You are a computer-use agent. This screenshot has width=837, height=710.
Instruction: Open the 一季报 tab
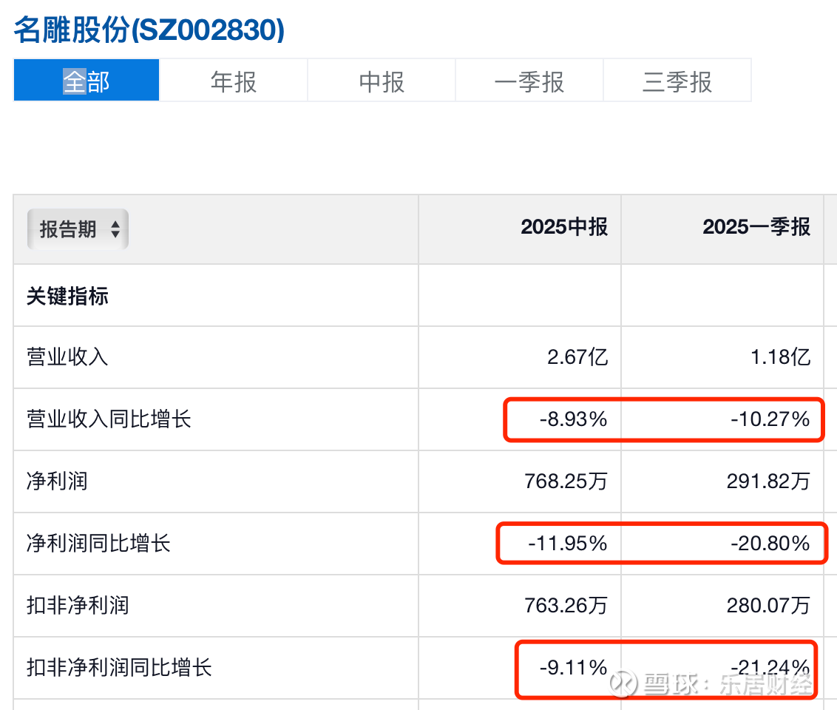[529, 81]
